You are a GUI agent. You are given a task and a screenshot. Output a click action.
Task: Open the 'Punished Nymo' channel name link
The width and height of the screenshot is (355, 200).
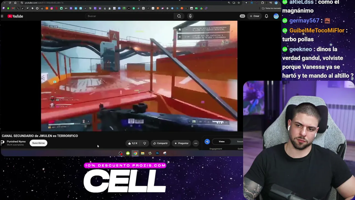pos(16,142)
